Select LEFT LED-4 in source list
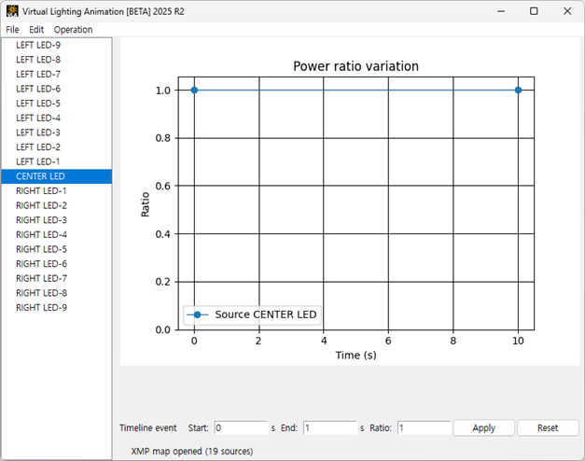Screen dimensions: 585x461 tap(57, 118)
